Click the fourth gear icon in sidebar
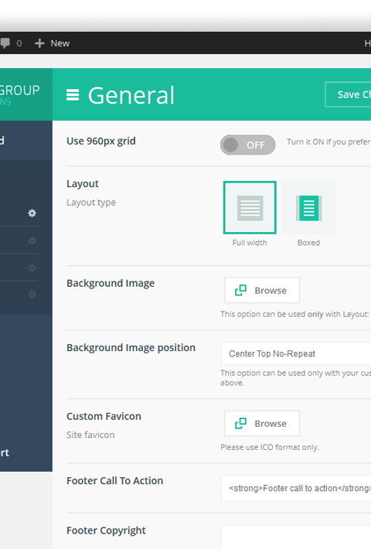Screen dimensions: 371x549 click(x=32, y=295)
